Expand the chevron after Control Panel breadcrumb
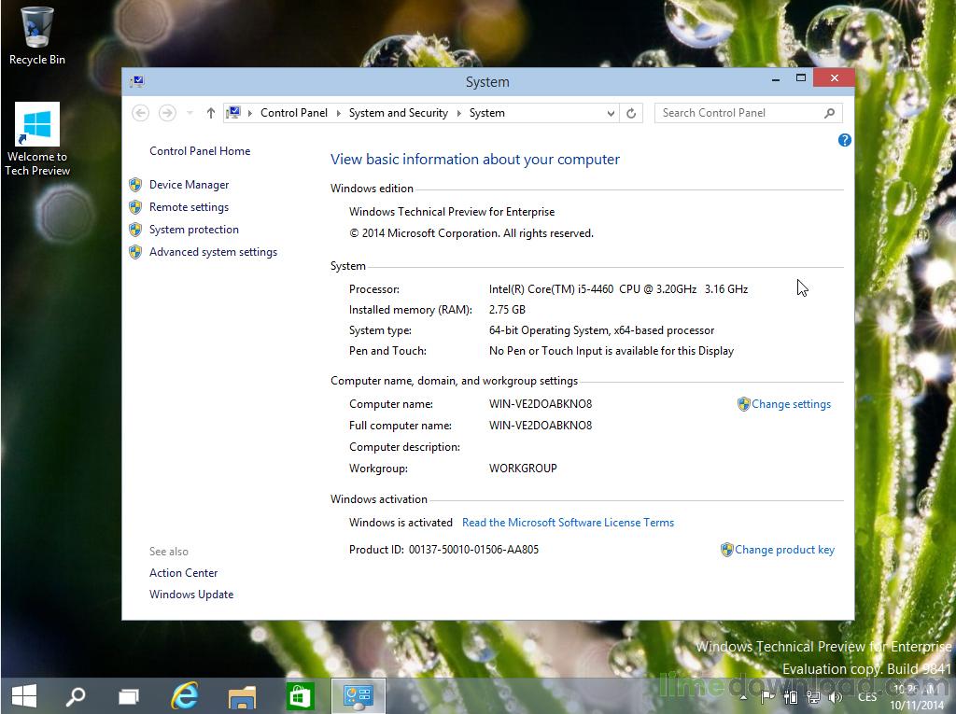 click(x=338, y=113)
